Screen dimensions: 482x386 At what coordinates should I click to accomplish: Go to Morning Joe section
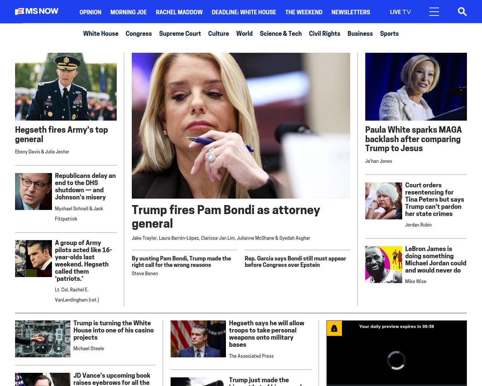coord(128,12)
